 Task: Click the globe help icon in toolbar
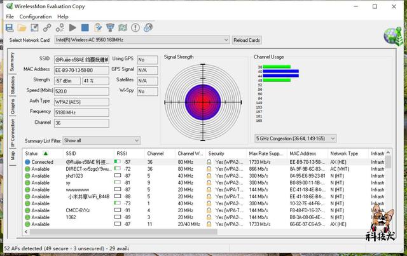[x=148, y=28]
